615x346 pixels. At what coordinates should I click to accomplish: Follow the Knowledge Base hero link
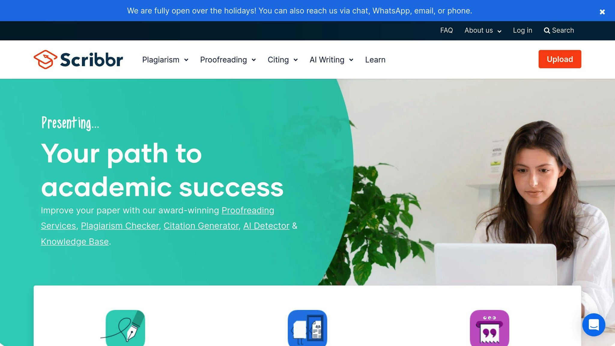(75, 241)
